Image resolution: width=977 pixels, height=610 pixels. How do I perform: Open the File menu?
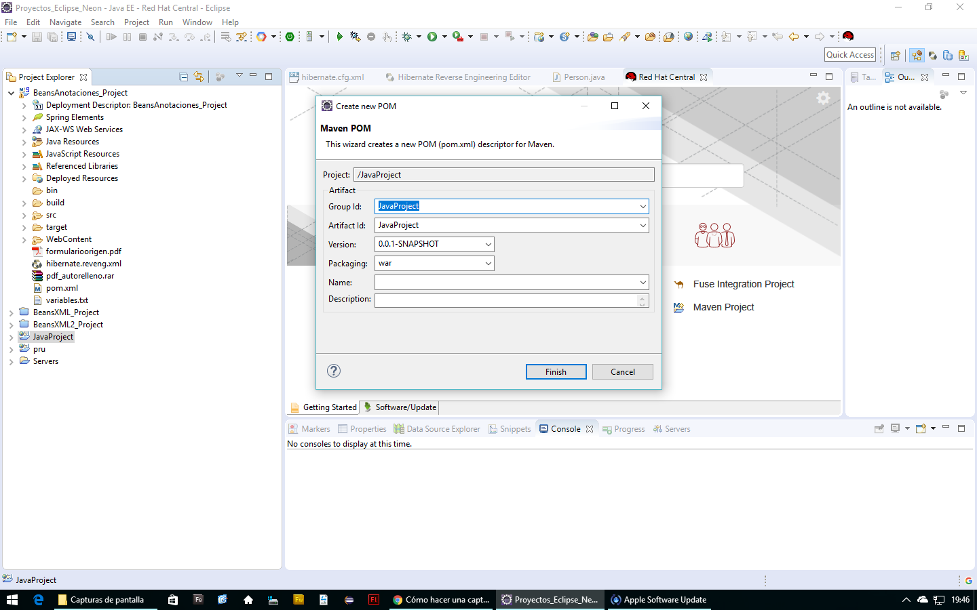pyautogui.click(x=11, y=22)
